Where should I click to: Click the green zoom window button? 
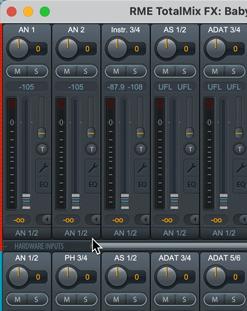click(x=45, y=12)
